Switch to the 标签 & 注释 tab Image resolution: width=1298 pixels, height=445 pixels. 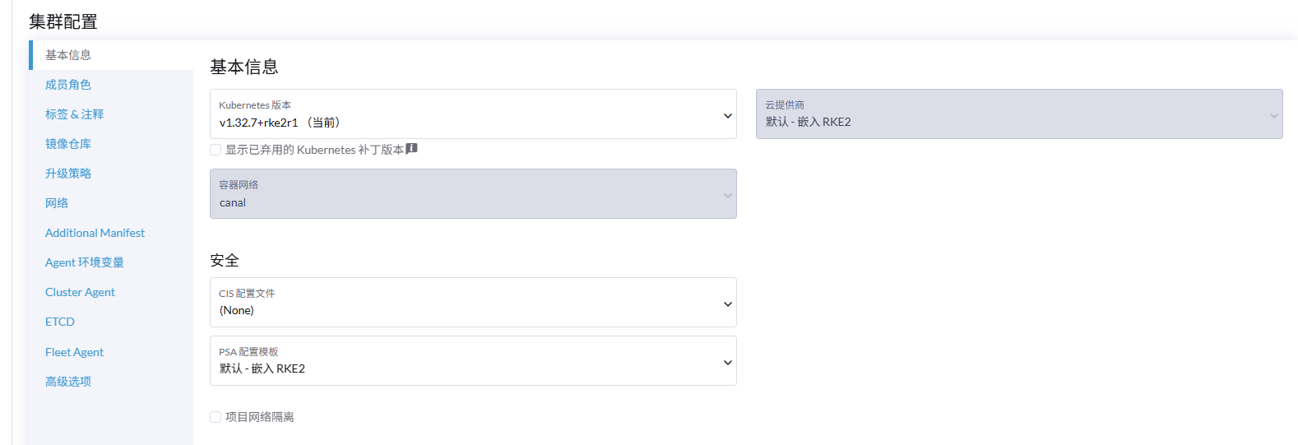(75, 114)
